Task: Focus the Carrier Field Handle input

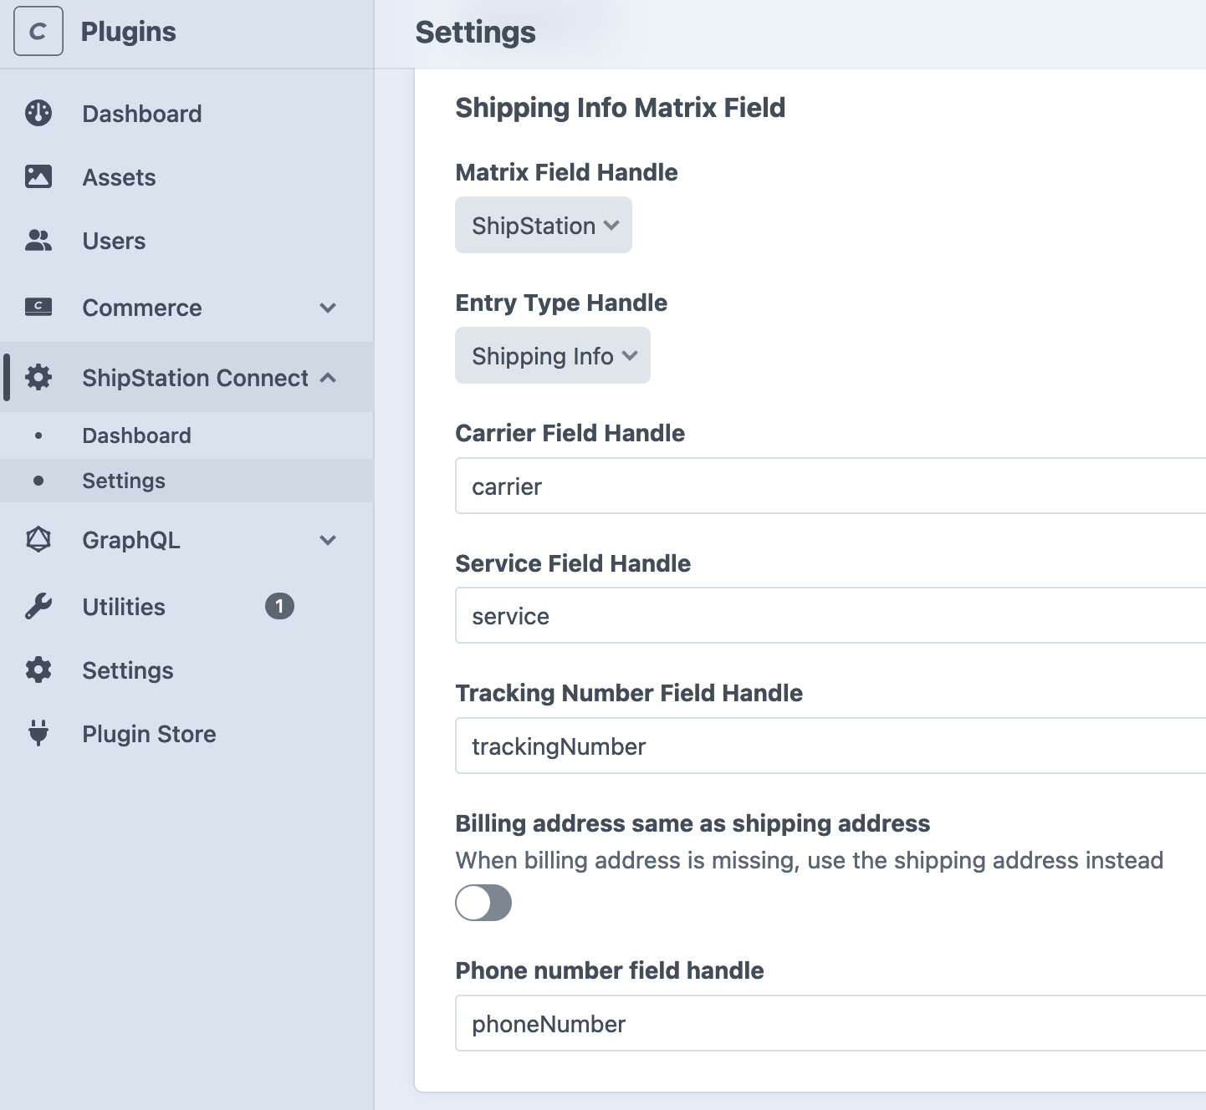Action: pos(830,486)
